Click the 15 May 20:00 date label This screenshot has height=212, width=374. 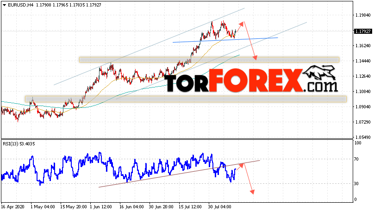[x=73, y=207]
